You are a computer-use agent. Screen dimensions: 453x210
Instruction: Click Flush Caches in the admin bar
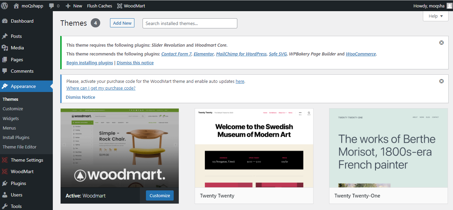[x=100, y=6]
